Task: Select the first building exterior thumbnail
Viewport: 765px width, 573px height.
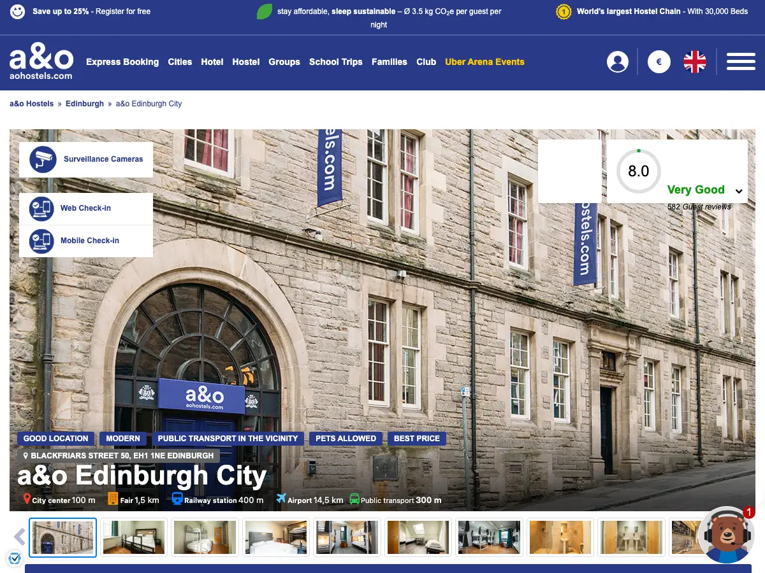Action: (x=63, y=537)
